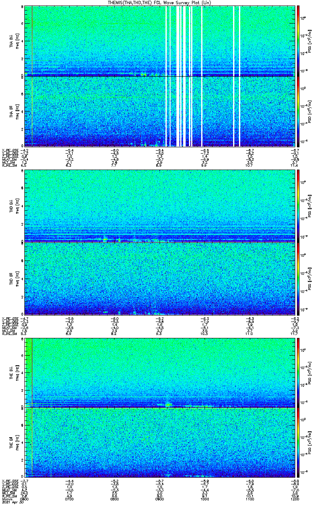
Task: Click the red vertical line in THA B⊥ panel
Action: (x=32, y=41)
